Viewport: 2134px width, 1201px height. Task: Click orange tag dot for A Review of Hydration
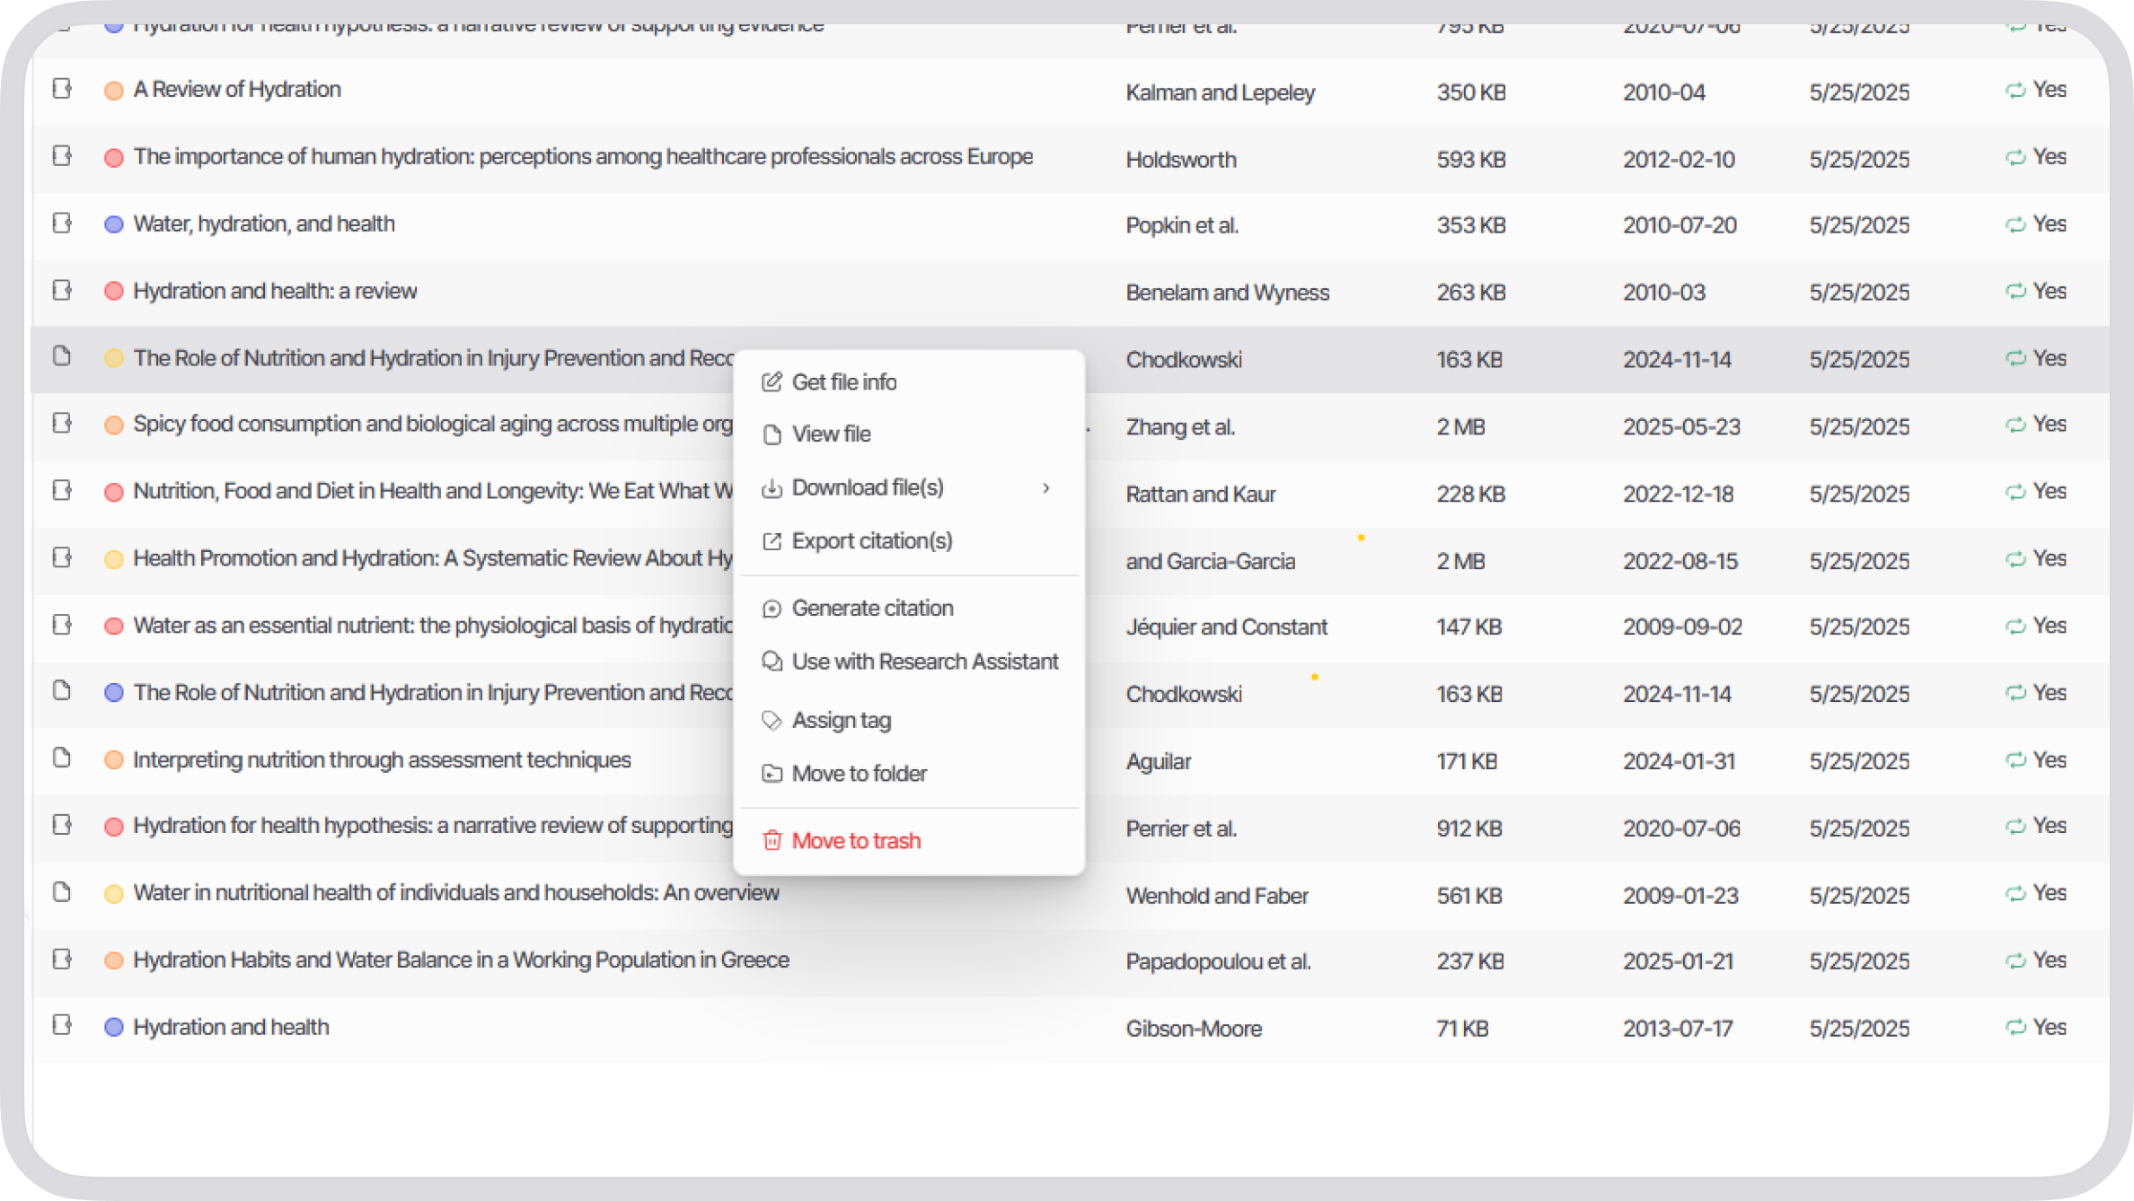pyautogui.click(x=114, y=91)
